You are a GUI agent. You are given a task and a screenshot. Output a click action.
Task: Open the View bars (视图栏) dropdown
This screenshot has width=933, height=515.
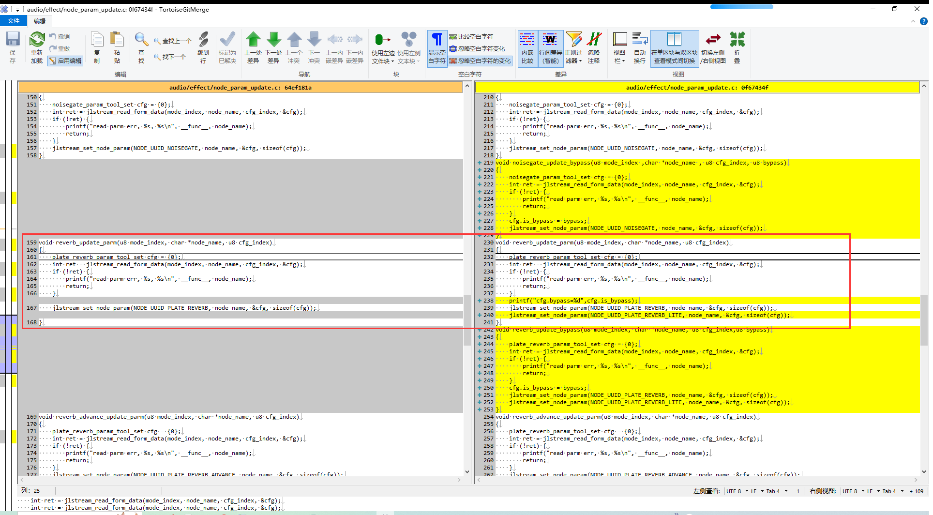619,47
